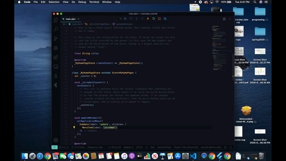
Task: Open Visual Studio Code from the Dock
Action: 193,156
